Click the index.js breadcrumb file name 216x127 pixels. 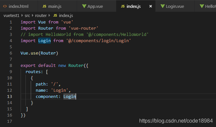(x=66, y=16)
